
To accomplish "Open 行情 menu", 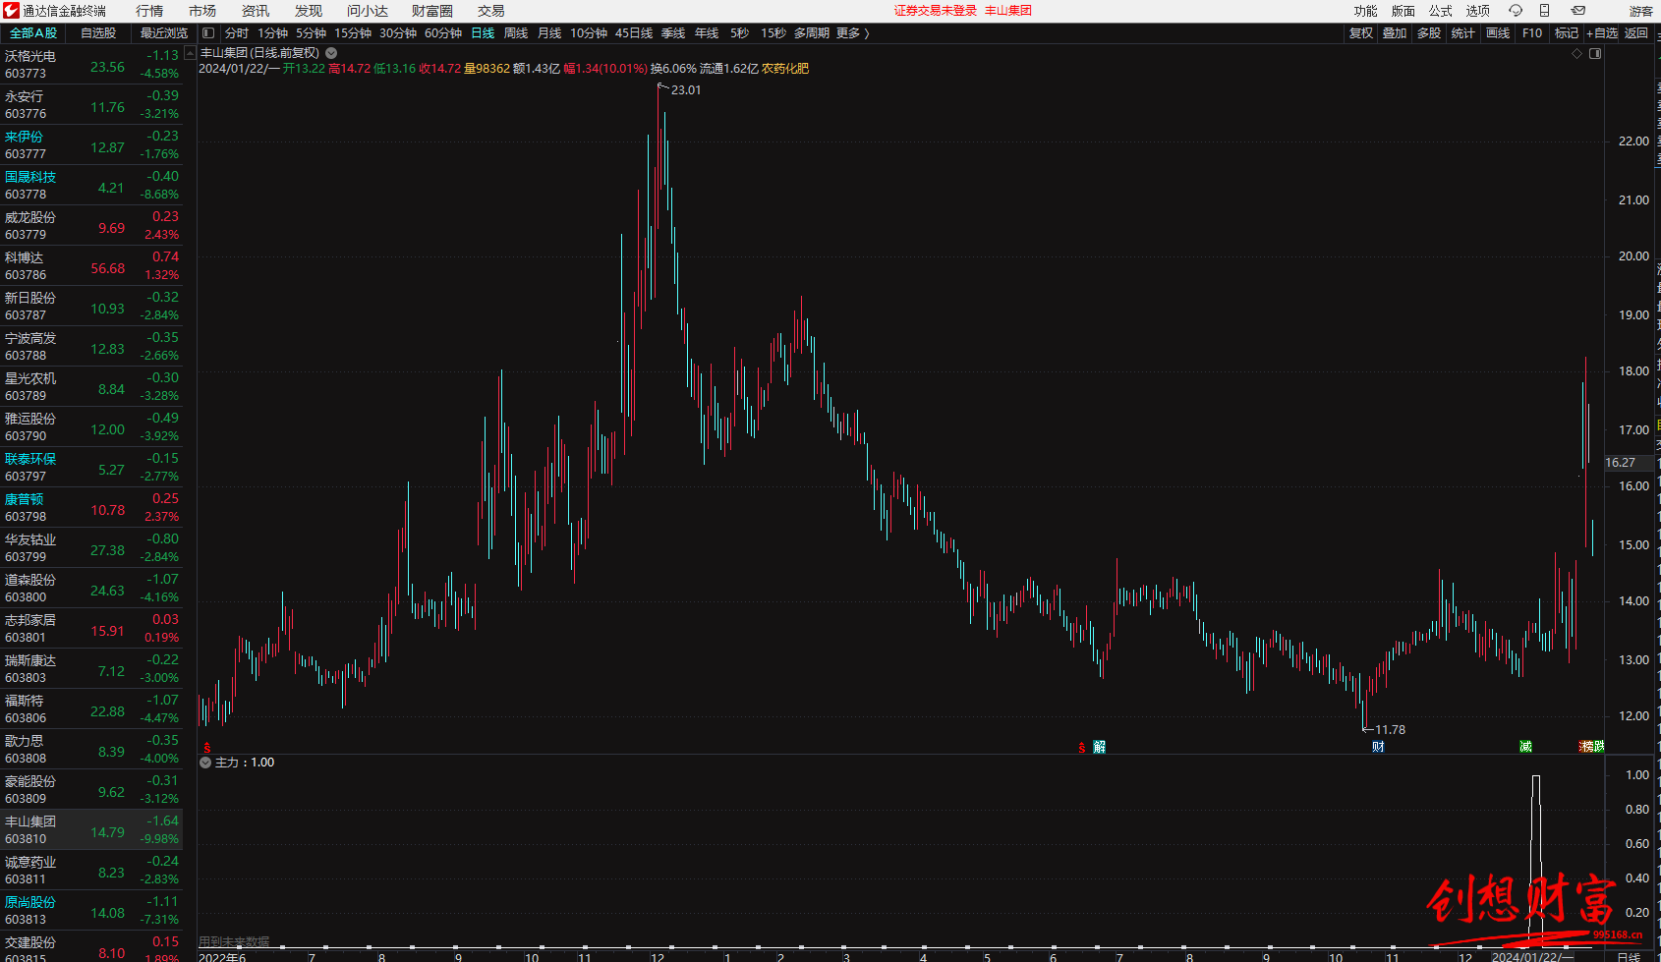I will point(149,11).
